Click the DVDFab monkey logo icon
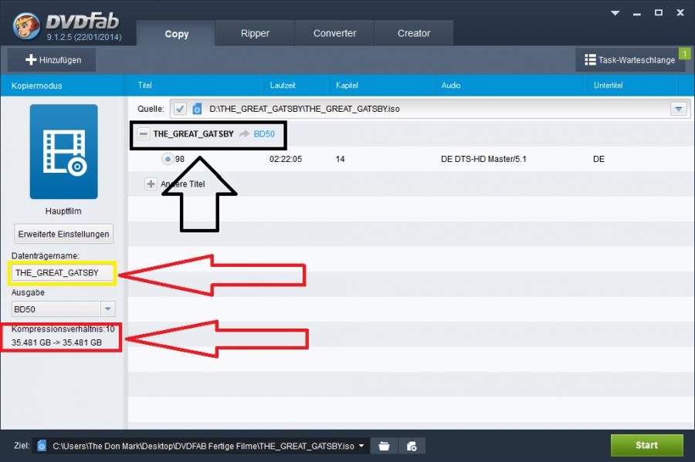The height and width of the screenshot is (462, 695). coord(26,25)
